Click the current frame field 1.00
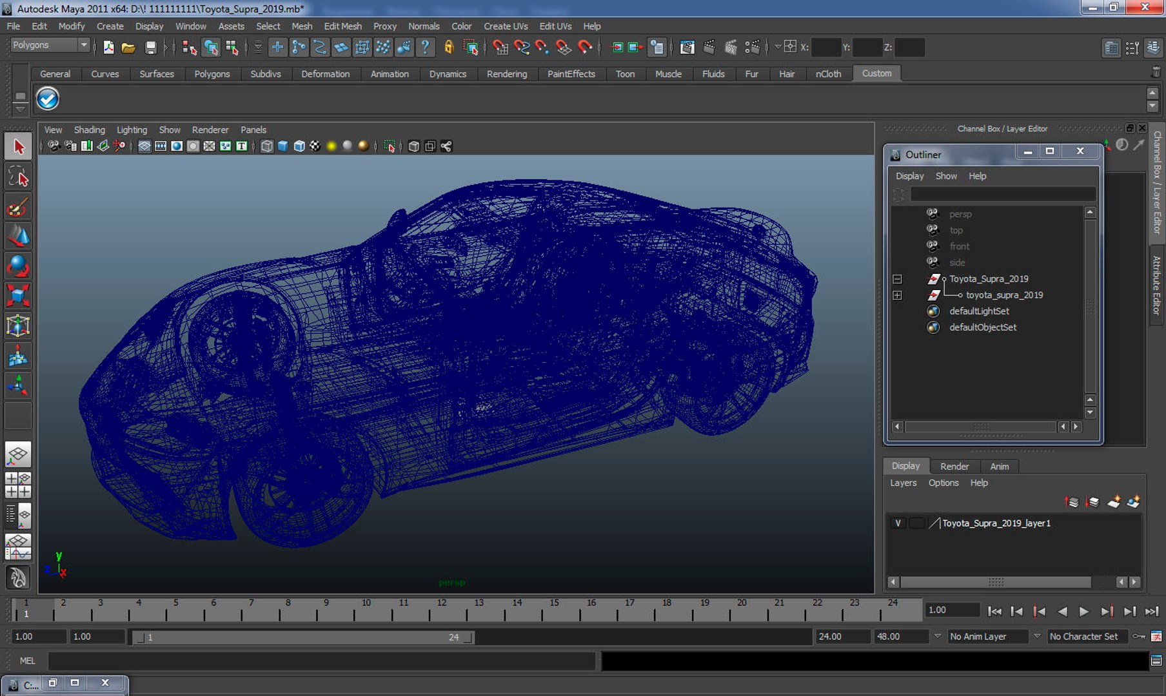 point(952,610)
